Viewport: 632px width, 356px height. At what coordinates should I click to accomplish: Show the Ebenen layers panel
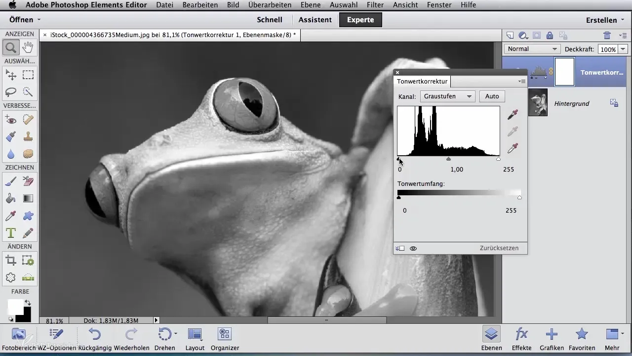tap(491, 339)
